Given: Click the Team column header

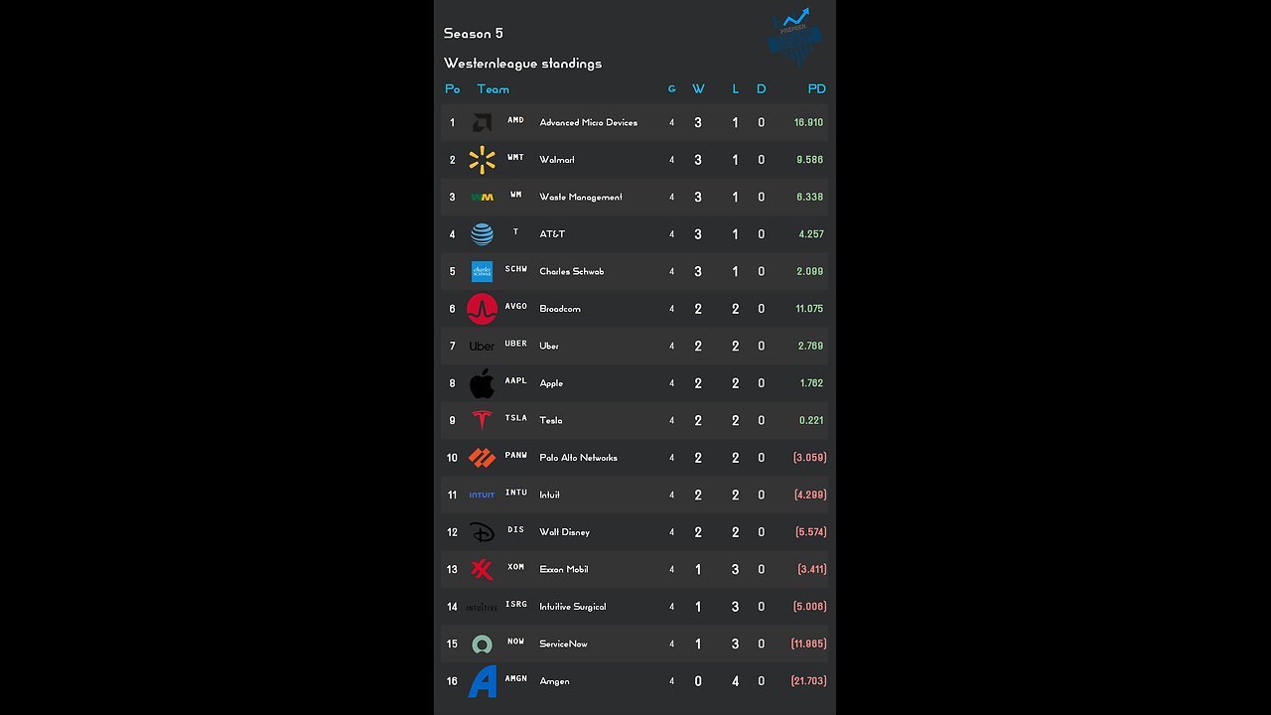Looking at the screenshot, I should 493,89.
